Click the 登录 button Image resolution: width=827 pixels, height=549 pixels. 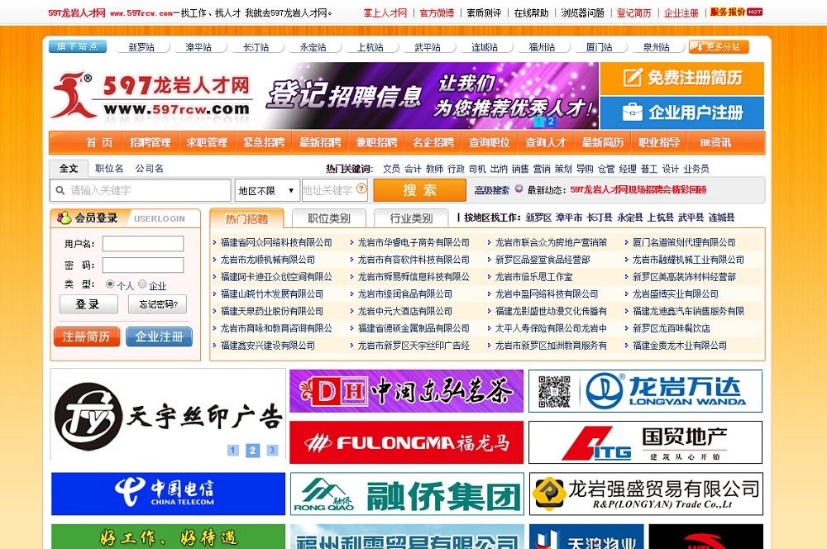coord(88,304)
